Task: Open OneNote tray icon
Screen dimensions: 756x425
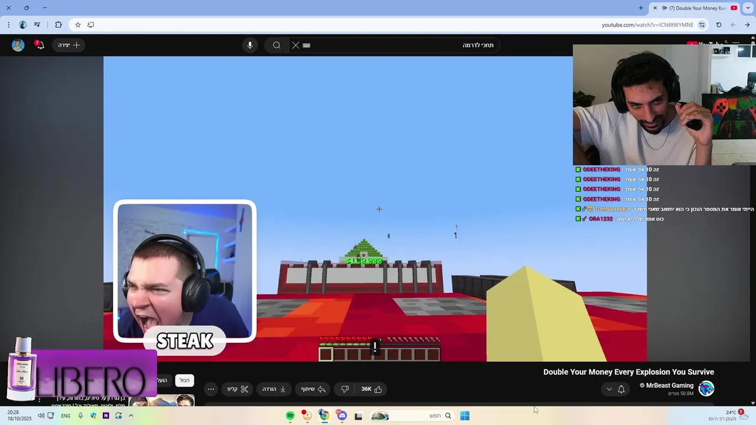Action: tap(106, 416)
